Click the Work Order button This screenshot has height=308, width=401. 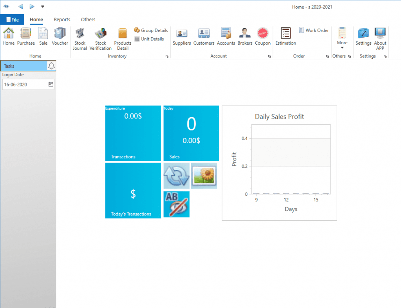pyautogui.click(x=314, y=30)
